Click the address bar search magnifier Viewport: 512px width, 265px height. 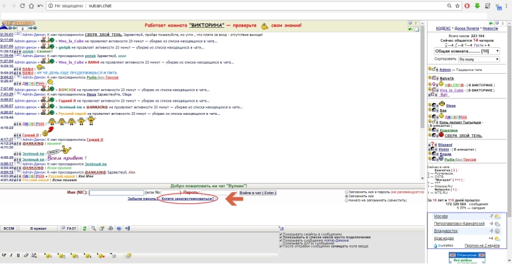[x=449, y=6]
